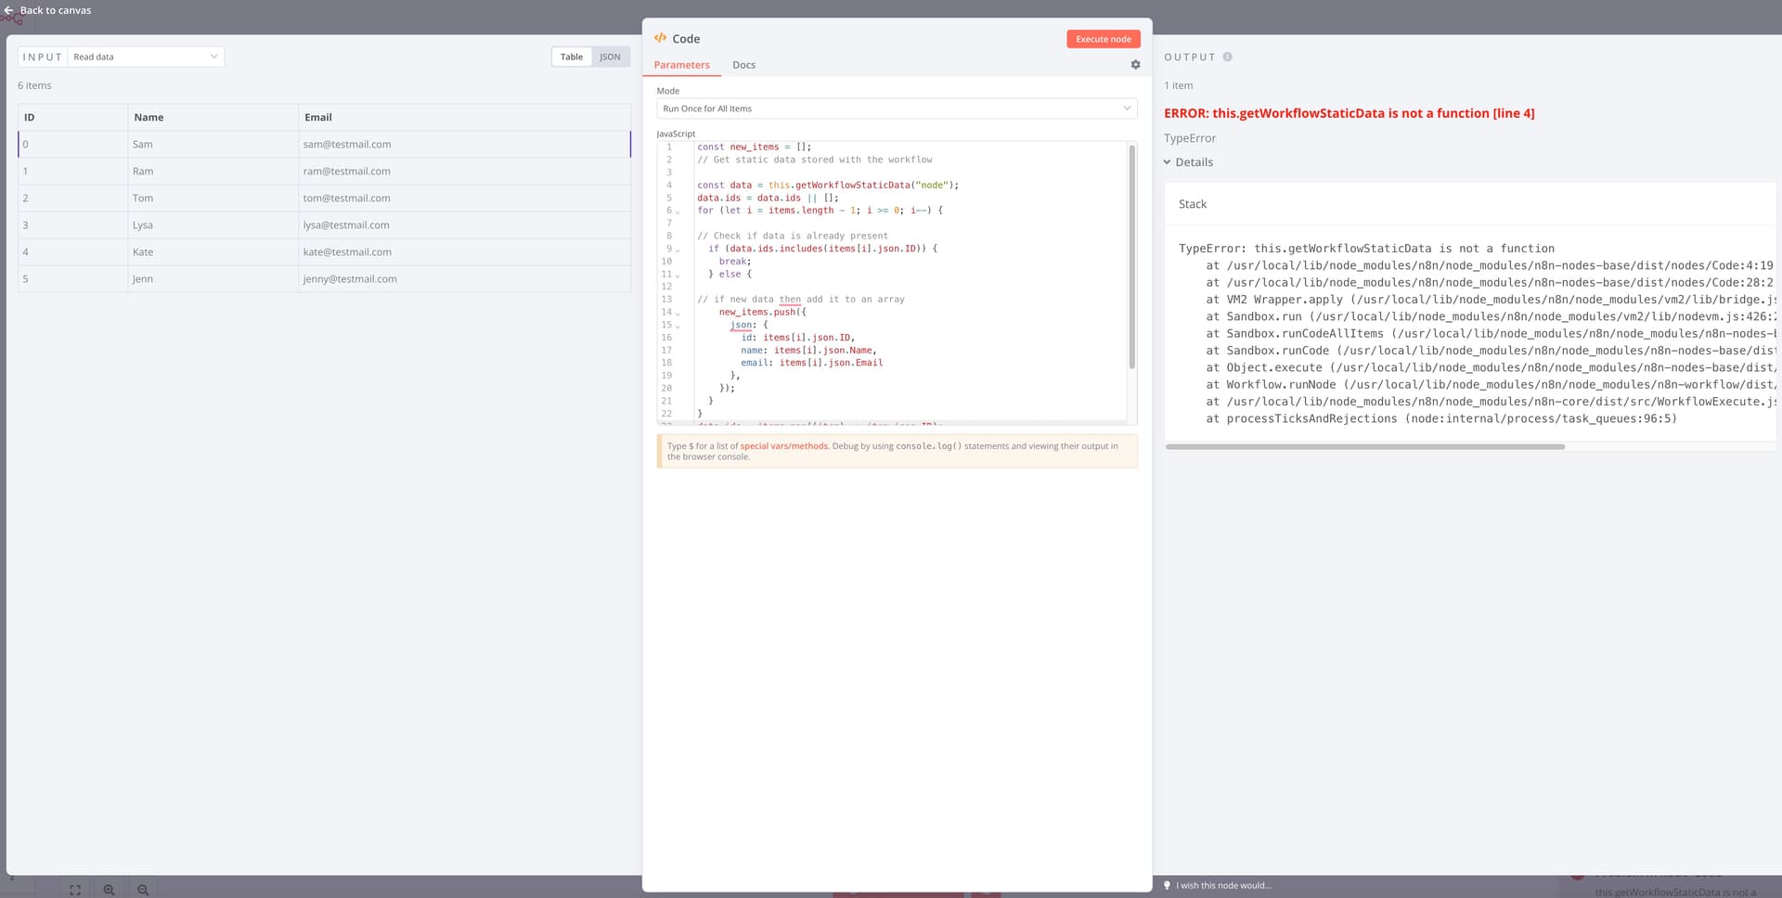Click the code editor vertical scrollbar
Viewport: 1782px width, 898px height.
pyautogui.click(x=1132, y=257)
